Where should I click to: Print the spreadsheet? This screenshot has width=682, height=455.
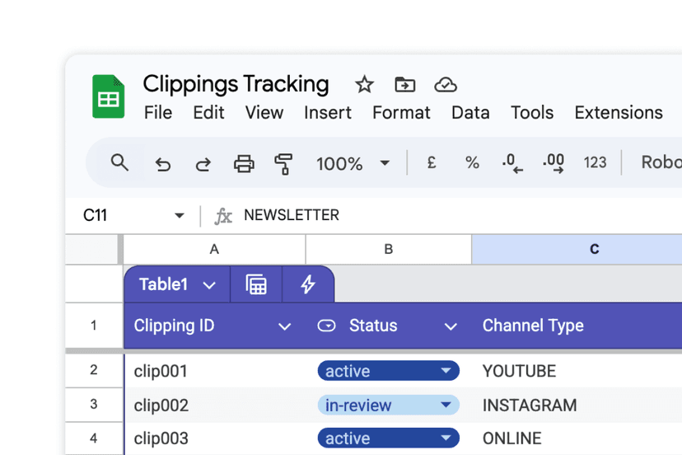244,164
